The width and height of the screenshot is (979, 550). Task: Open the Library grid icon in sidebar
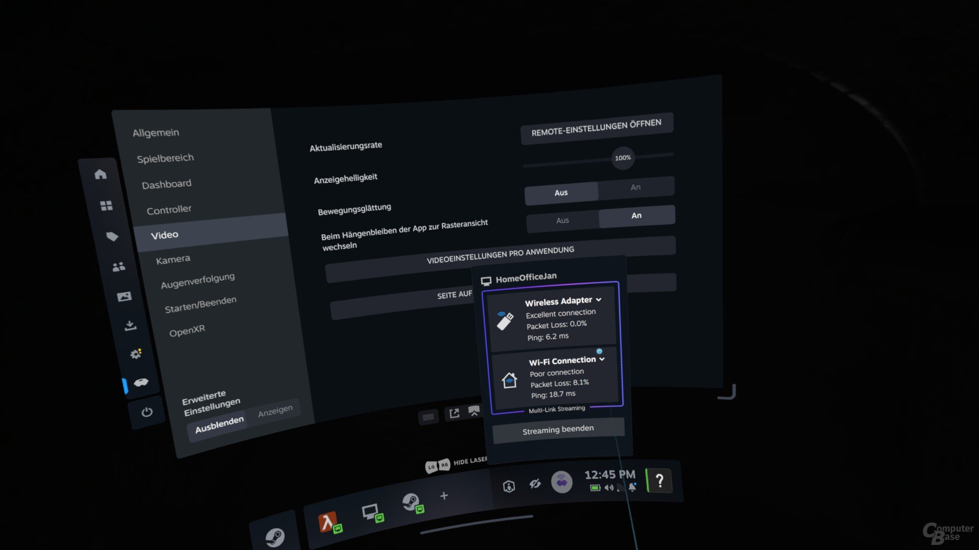pyautogui.click(x=106, y=206)
